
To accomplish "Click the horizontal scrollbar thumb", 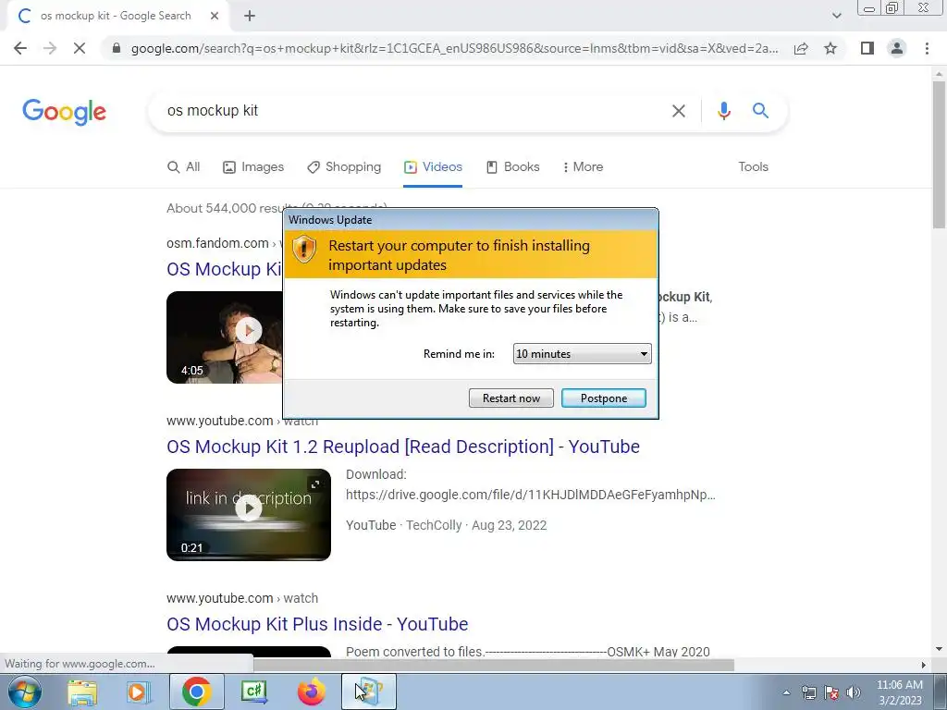I will (494, 665).
